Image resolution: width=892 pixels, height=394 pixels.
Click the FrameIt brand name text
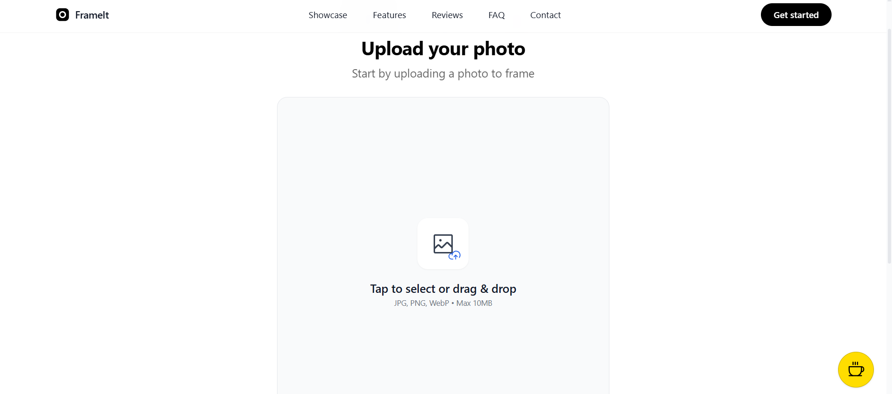92,15
